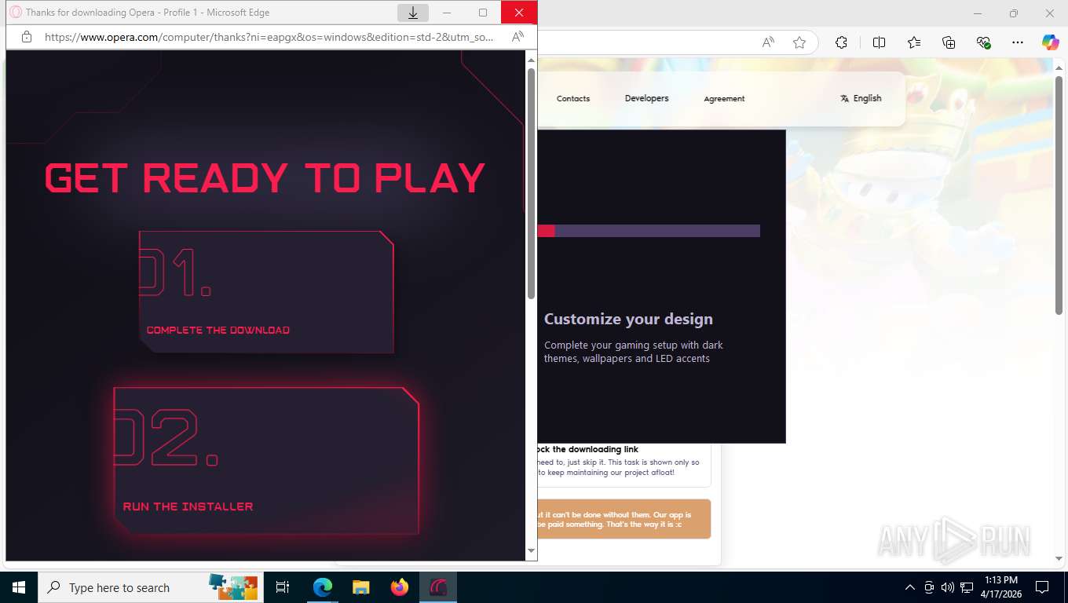Open File Explorer from taskbar
1068x603 pixels.
point(360,587)
